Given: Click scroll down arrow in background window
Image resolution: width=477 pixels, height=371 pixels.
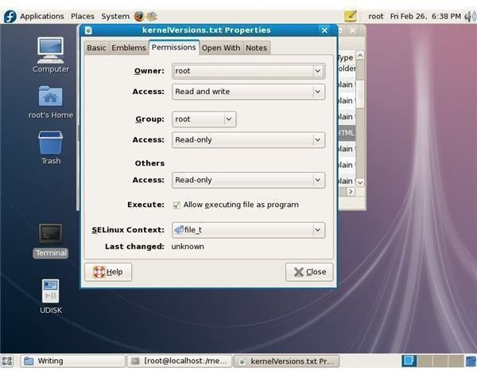Looking at the screenshot, I should 360,182.
